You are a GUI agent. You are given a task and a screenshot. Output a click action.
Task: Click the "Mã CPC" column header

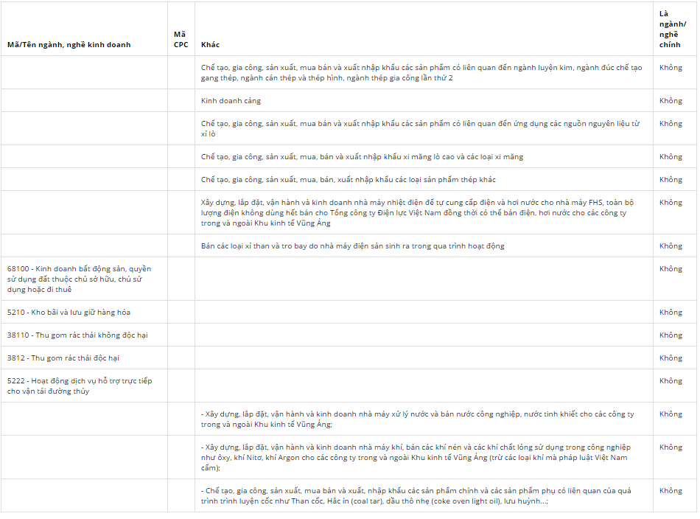(x=181, y=39)
